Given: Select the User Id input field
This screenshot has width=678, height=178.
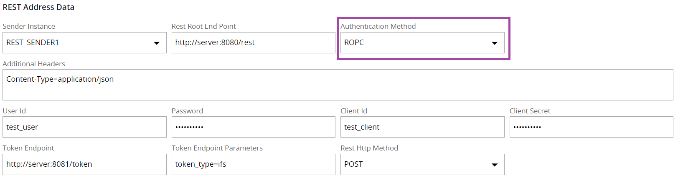Looking at the screenshot, I should [x=84, y=127].
